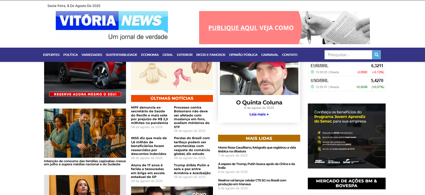Open the Realme C75 5G article
425x195 pixels.
coord(252,182)
